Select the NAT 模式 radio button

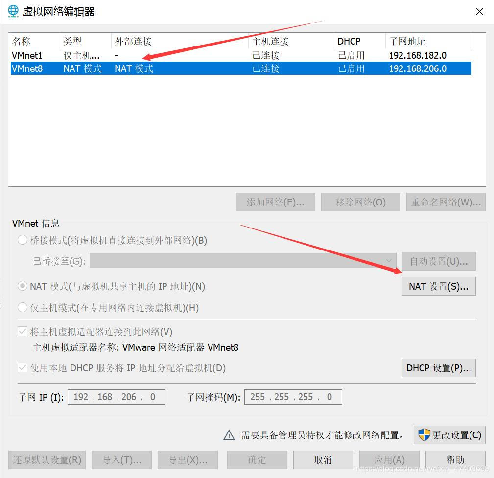coord(23,286)
